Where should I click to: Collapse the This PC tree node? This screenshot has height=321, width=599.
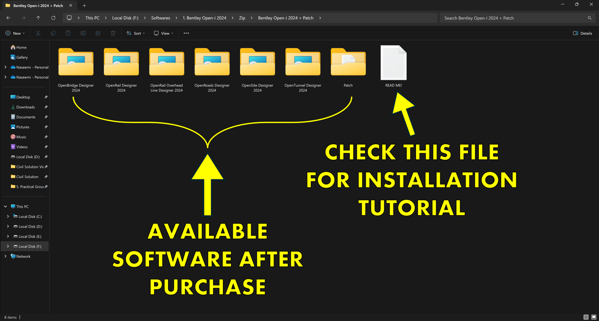[x=5, y=207]
